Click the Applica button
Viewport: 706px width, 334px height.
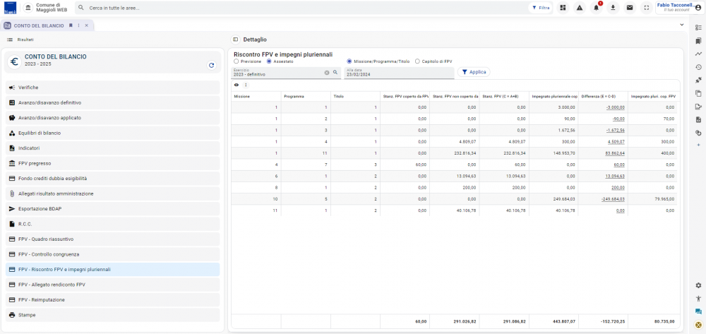click(x=474, y=72)
